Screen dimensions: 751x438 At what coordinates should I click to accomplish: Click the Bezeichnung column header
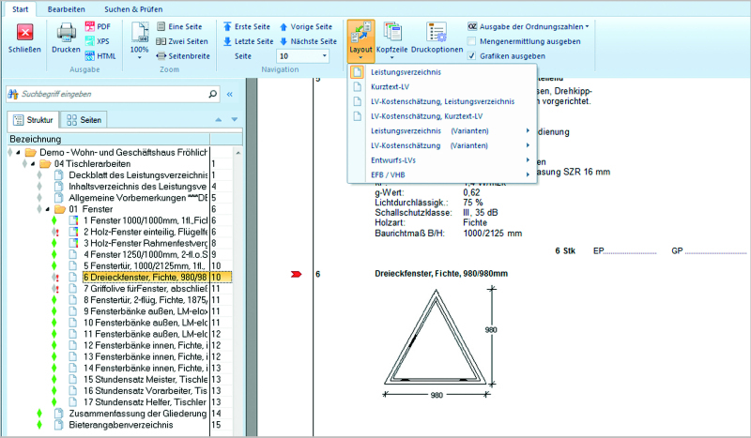[109, 140]
